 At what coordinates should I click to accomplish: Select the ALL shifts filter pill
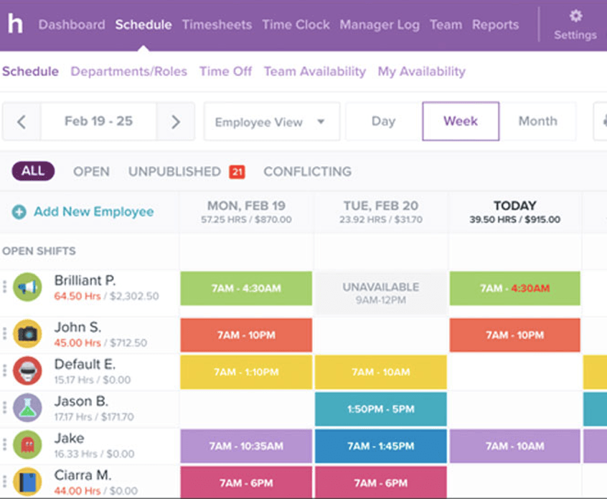click(x=32, y=171)
